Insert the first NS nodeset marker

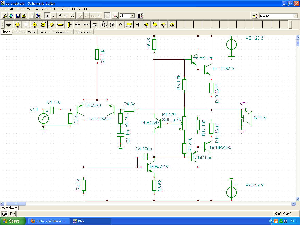coord(164,25)
